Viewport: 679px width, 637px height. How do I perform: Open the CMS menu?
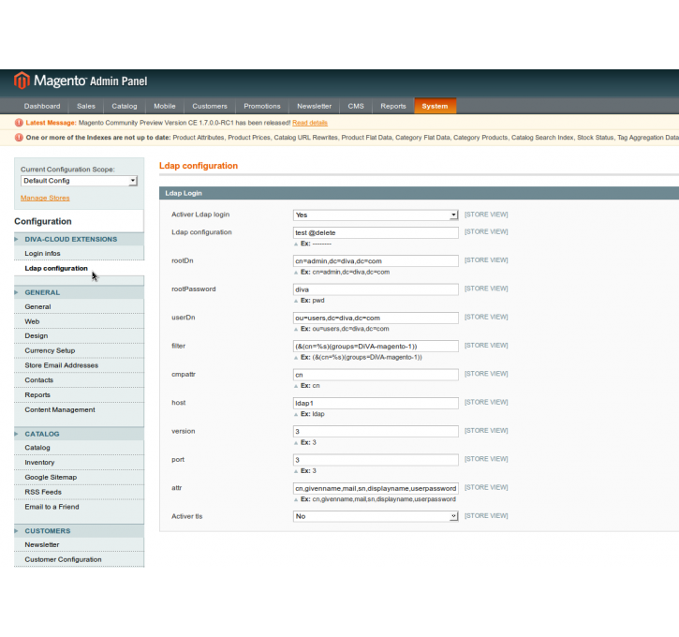[356, 106]
